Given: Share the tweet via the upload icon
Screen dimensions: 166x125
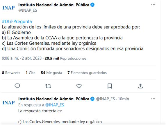Looking at the screenshot, I should click(140, 86).
